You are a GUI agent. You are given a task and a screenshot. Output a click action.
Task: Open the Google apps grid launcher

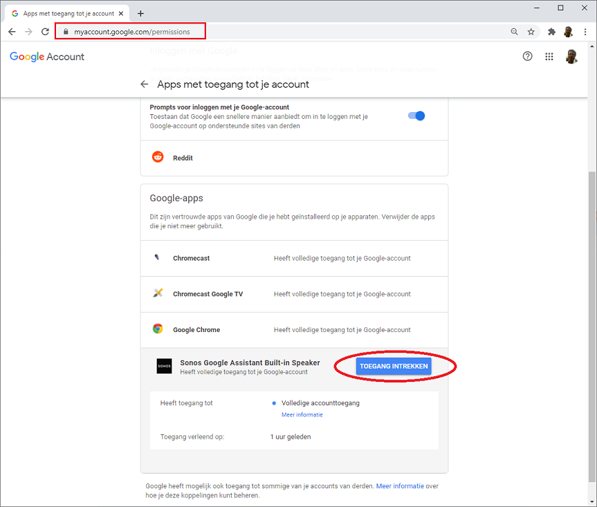click(549, 56)
